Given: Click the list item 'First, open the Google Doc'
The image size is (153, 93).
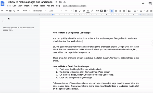Looking at the screenshot, I should click(x=81, y=69).
